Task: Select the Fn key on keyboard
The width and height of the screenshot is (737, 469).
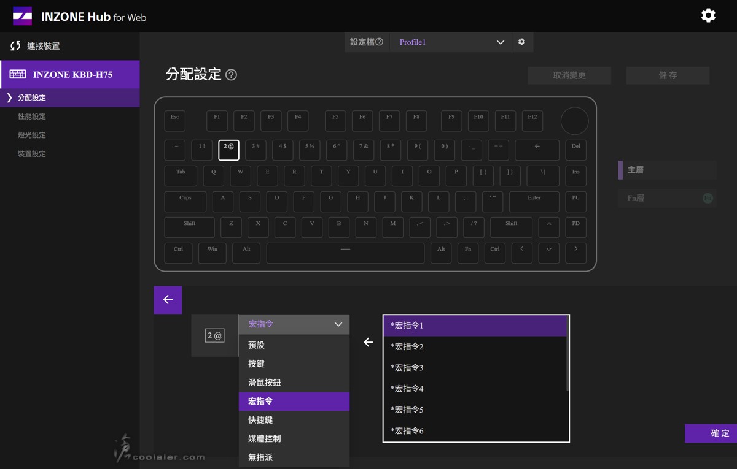Action: pyautogui.click(x=467, y=253)
